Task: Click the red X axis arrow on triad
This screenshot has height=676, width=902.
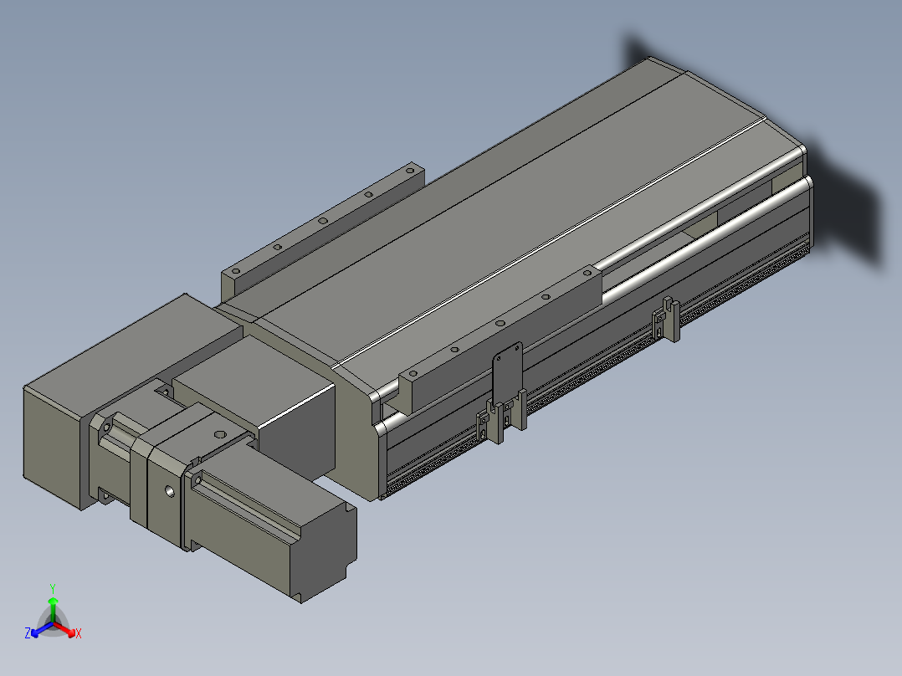Action: click(65, 629)
